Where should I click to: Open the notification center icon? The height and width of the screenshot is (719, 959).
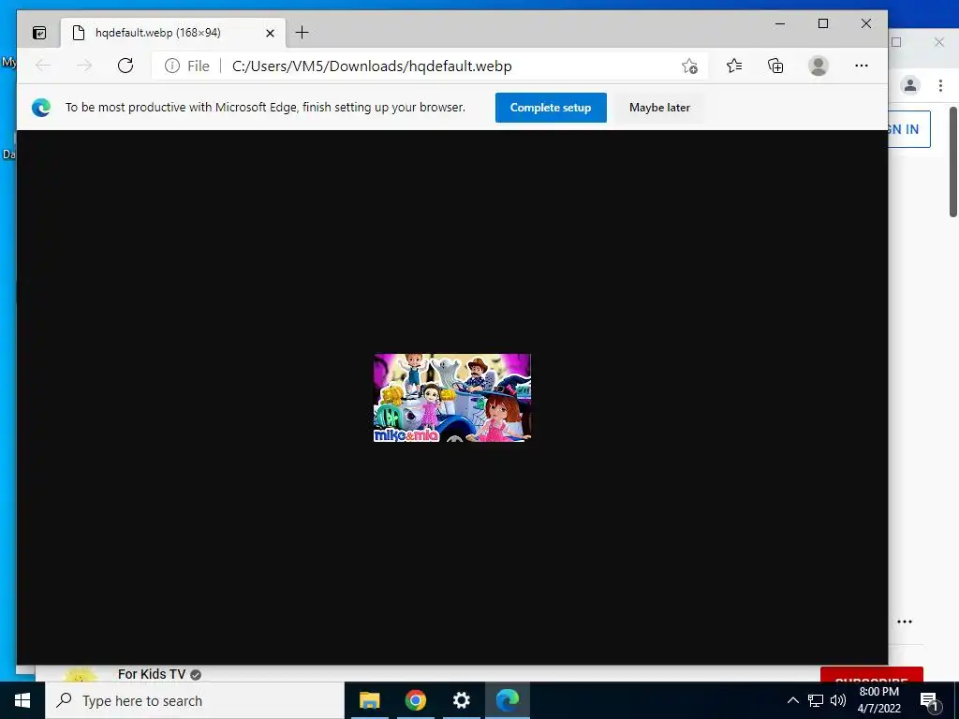(930, 702)
